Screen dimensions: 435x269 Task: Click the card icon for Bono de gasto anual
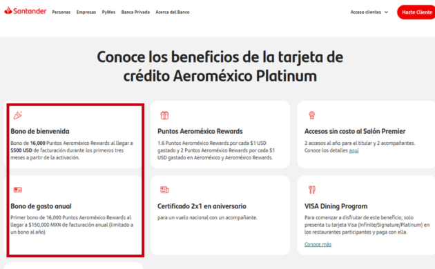pyautogui.click(x=18, y=190)
